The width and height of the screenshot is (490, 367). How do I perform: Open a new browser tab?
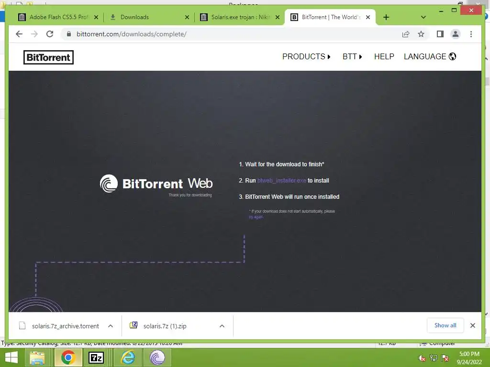pyautogui.click(x=386, y=17)
